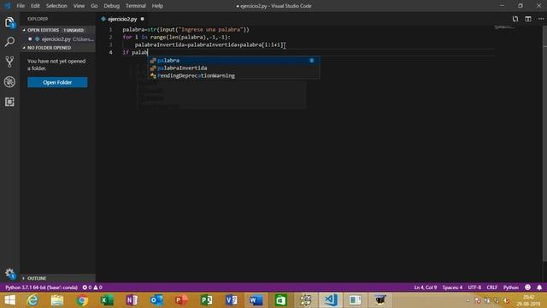Open PowerPoint from taskbar
This screenshot has width=547, height=308.
pos(181,300)
